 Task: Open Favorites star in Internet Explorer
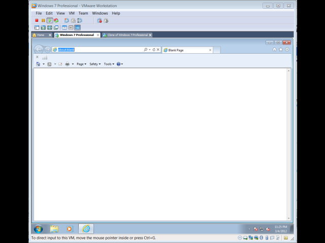281,50
